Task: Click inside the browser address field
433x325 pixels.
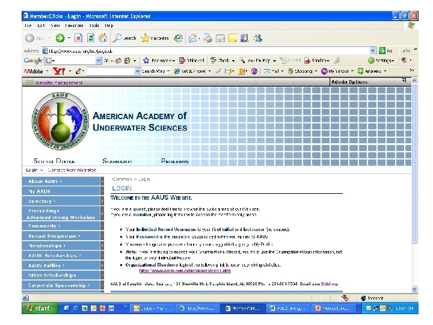Action: [206, 51]
